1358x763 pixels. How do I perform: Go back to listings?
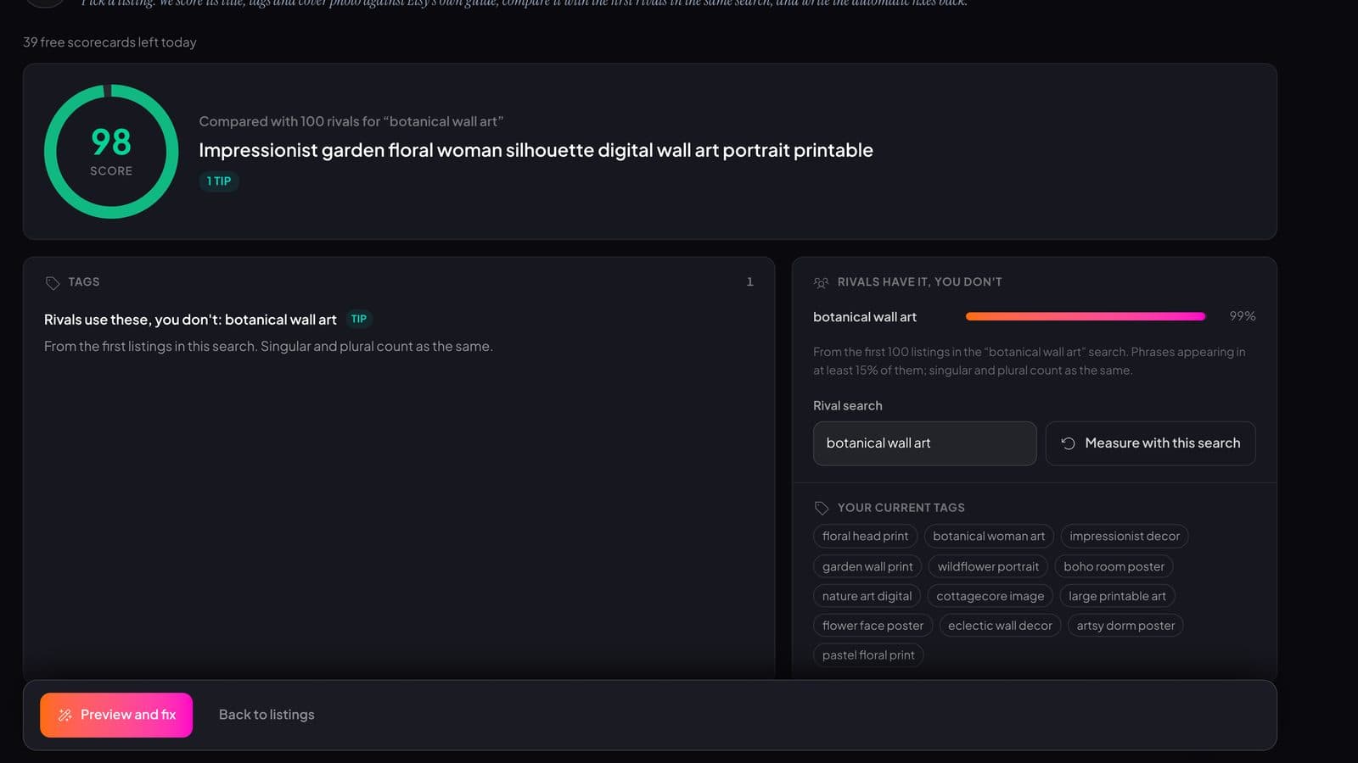pos(267,716)
